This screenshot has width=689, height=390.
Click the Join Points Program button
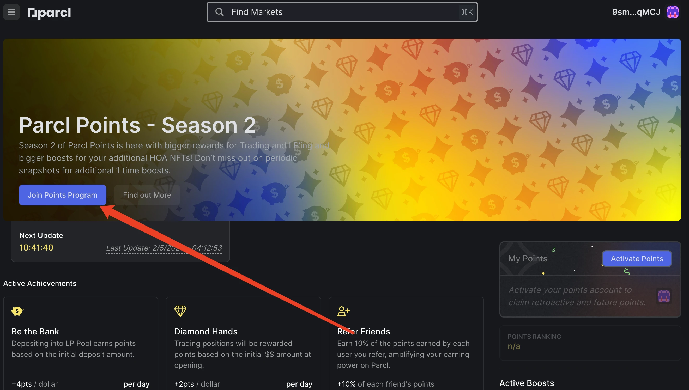[x=63, y=194]
